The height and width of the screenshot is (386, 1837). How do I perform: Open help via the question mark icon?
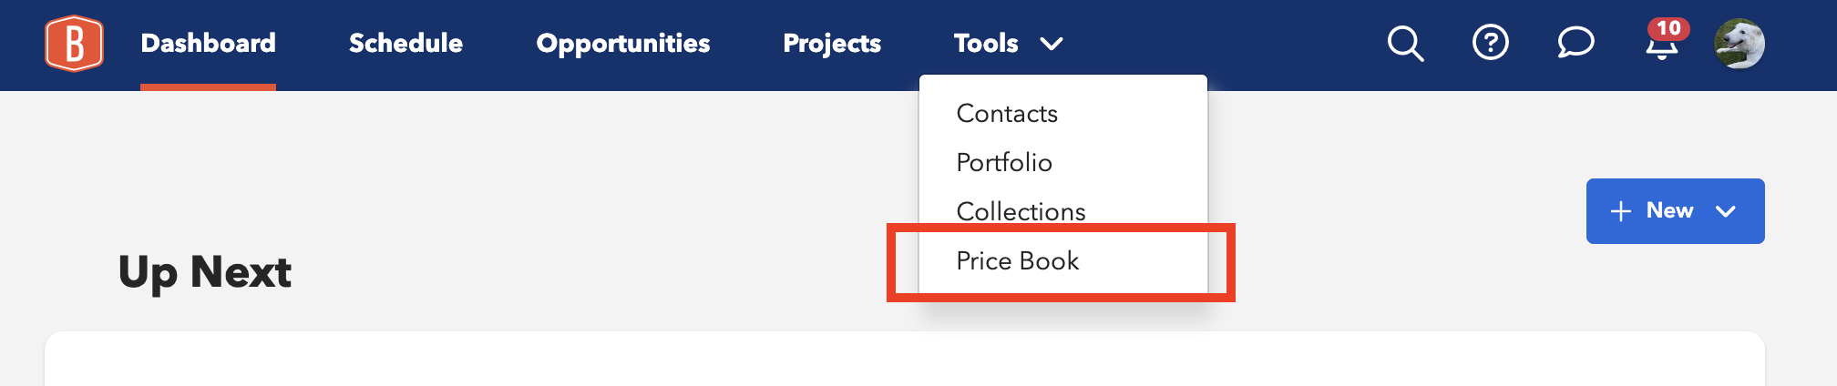(1490, 43)
